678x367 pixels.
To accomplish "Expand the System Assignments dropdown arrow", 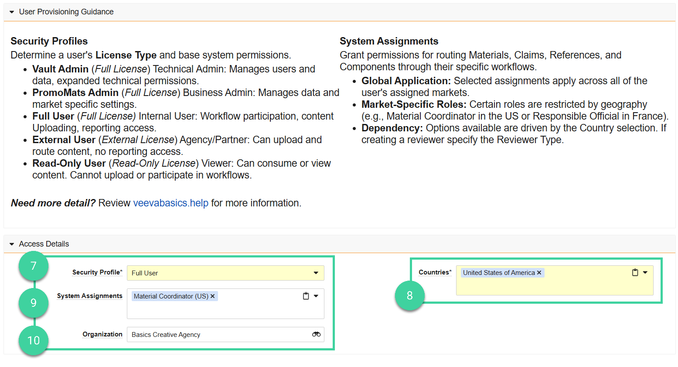I will [x=316, y=296].
